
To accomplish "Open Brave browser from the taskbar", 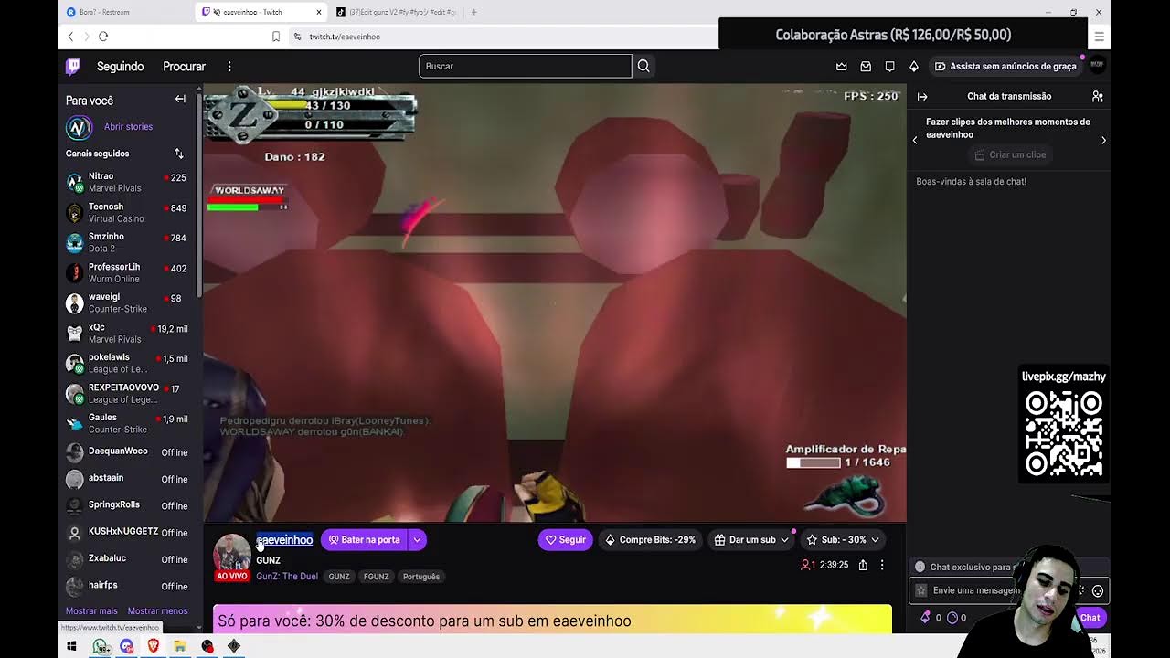I will [154, 646].
